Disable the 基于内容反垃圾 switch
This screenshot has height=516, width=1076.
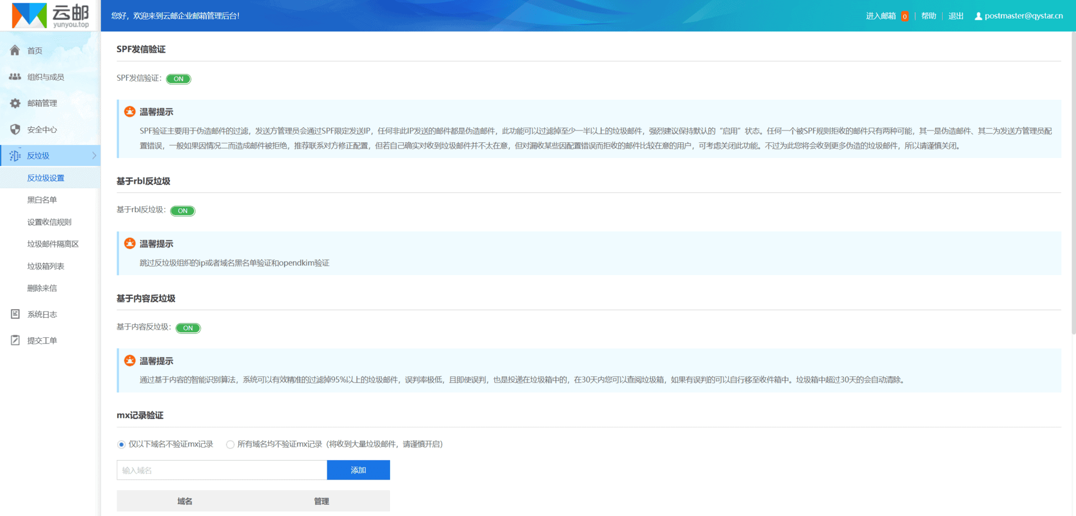tap(188, 328)
